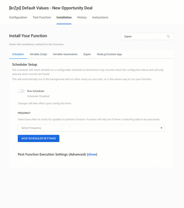
Task: Switch to Airtable Script tab
Action: (38, 54)
